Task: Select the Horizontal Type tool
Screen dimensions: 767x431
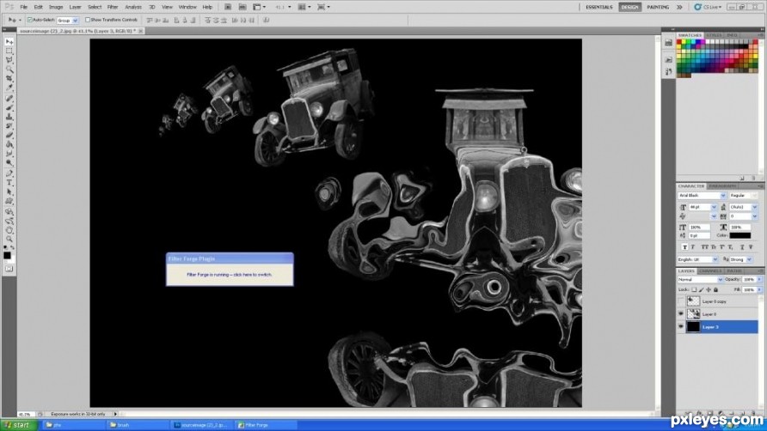Action: 9,183
